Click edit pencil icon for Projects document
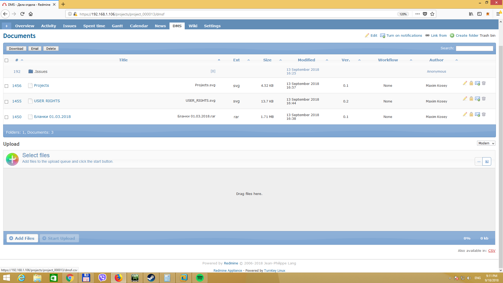Screen dimensions: 503x283 point(465,83)
